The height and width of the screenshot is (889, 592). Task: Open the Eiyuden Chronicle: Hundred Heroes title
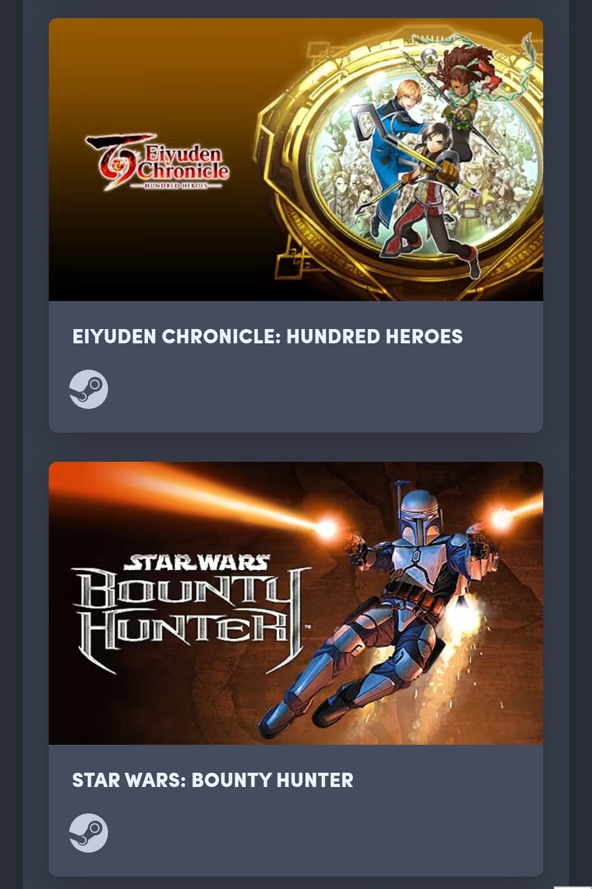268,336
